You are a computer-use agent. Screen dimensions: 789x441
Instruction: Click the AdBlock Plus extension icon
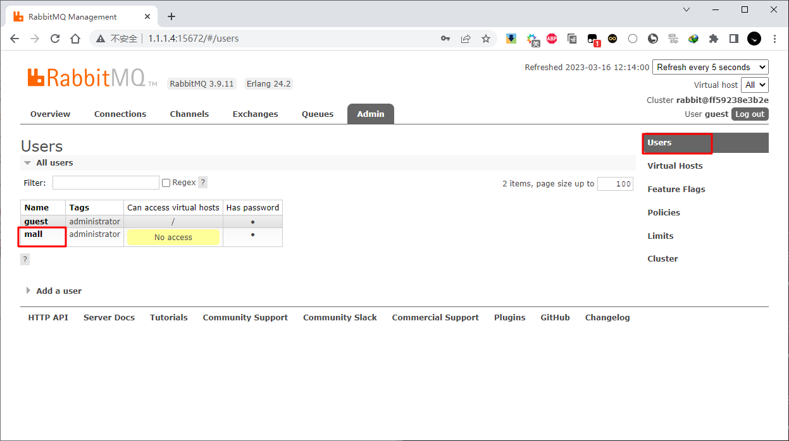point(552,39)
